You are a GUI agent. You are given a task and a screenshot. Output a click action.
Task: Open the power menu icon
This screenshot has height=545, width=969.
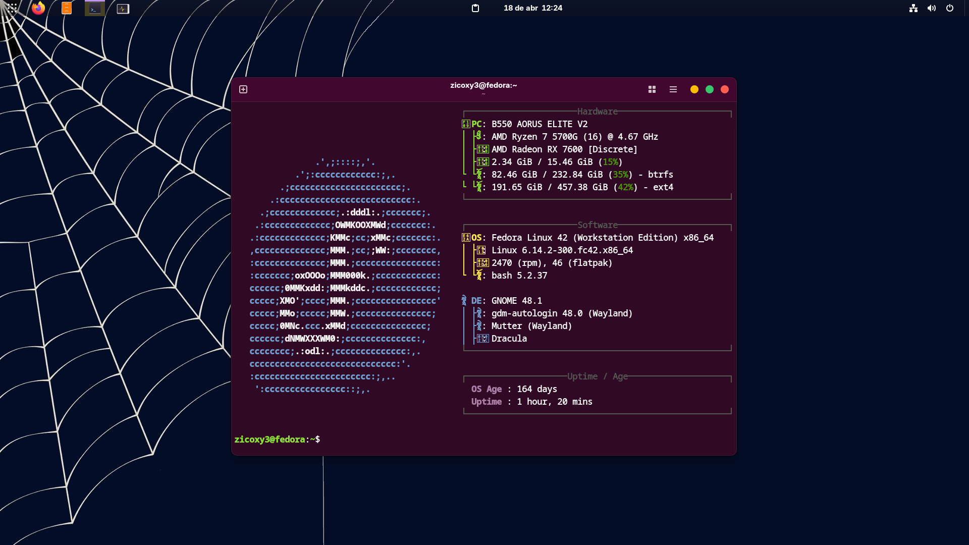click(950, 8)
